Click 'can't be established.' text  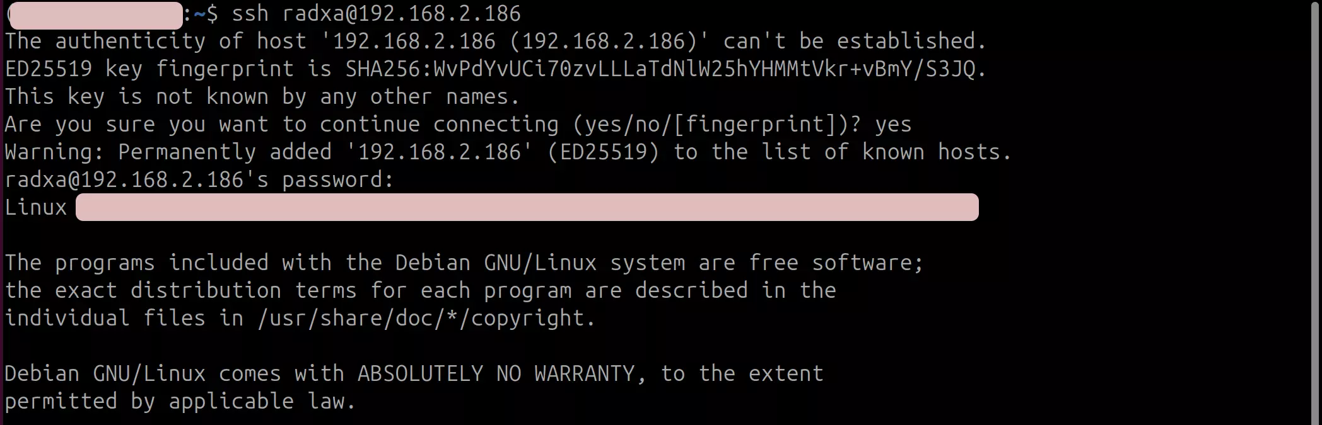tap(855, 41)
